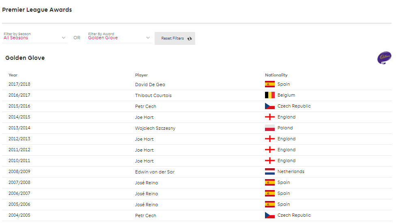Click England flag in the 2014/2015 row
This screenshot has height=224, width=405.
[269, 117]
